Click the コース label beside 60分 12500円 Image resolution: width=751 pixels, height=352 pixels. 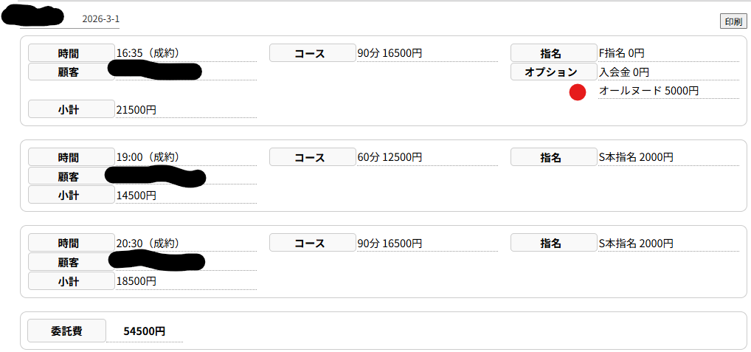pyautogui.click(x=313, y=157)
